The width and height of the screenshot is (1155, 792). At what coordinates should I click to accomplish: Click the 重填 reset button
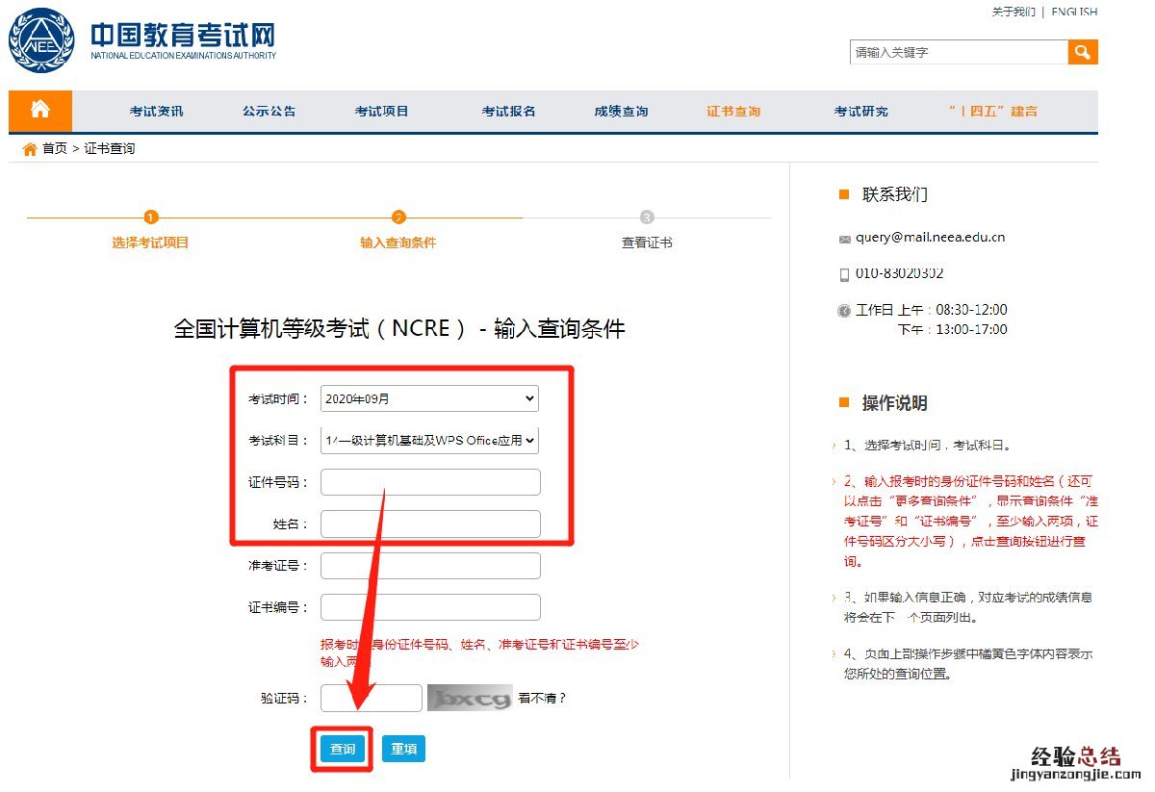[x=403, y=749]
